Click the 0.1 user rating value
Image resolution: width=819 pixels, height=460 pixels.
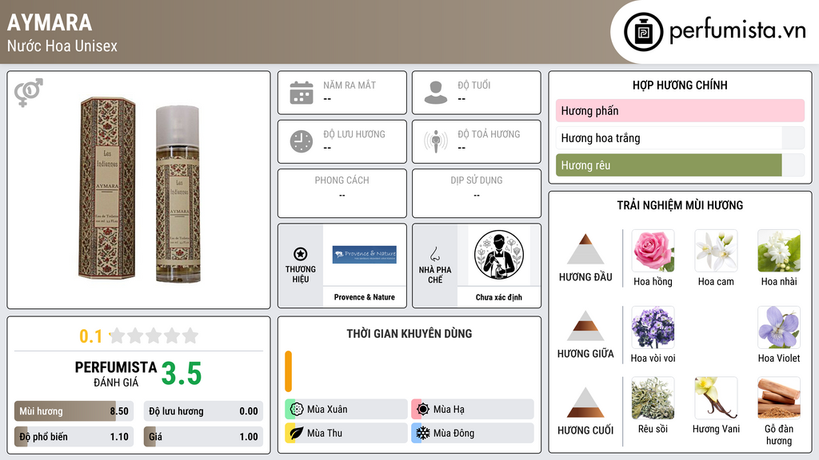point(91,336)
